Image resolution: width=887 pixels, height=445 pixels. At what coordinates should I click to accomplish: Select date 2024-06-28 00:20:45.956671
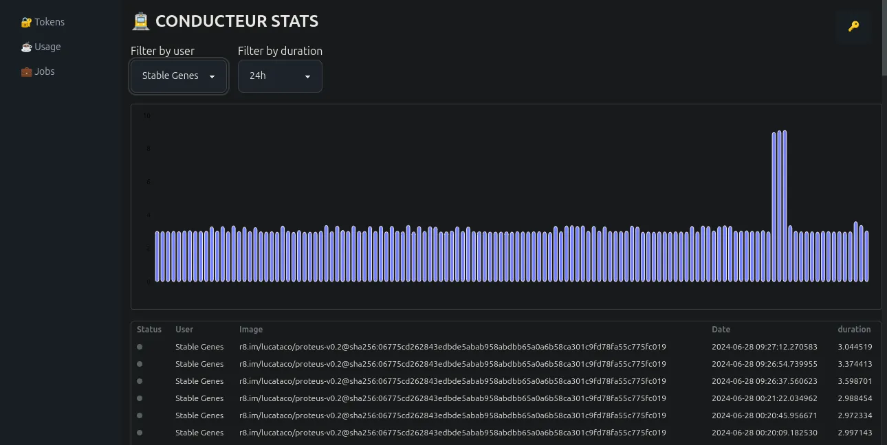coord(765,415)
